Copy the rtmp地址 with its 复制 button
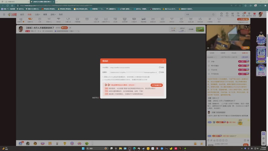Image resolution: width=268 pixels, height=151 pixels. 161,67
